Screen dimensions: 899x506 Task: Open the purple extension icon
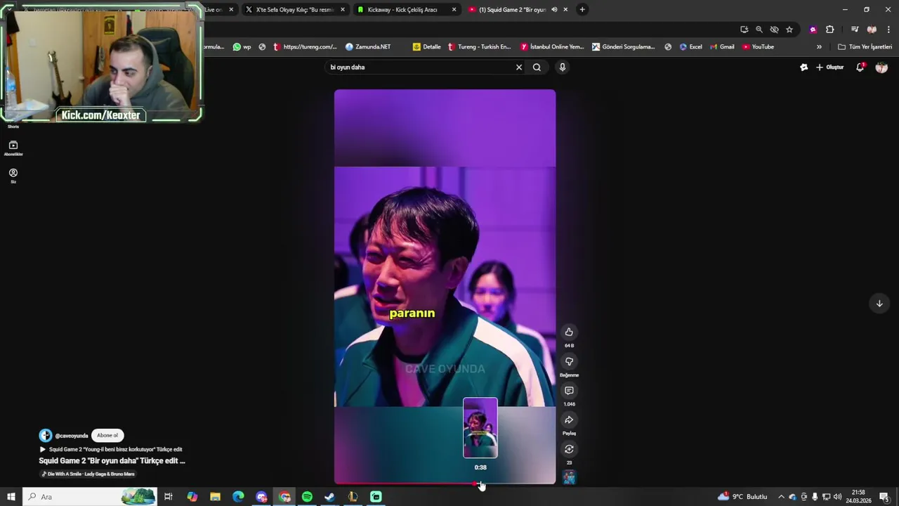click(x=813, y=30)
